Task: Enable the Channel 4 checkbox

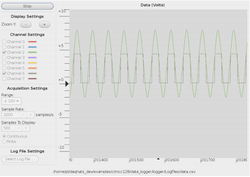Action: [4, 63]
